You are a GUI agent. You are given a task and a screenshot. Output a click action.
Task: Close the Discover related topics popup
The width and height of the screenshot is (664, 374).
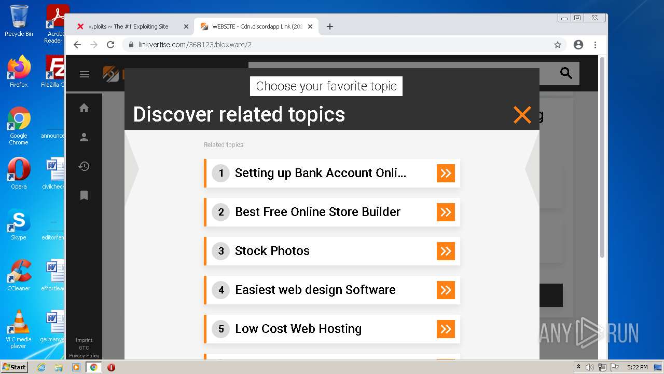(x=522, y=115)
